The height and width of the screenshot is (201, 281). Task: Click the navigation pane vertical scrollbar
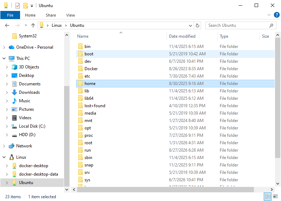click(67, 136)
